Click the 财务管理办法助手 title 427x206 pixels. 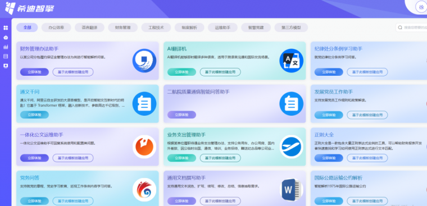tap(39, 49)
